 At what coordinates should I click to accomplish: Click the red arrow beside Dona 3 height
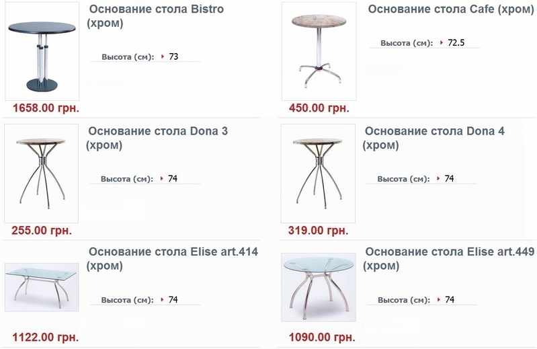(x=162, y=179)
